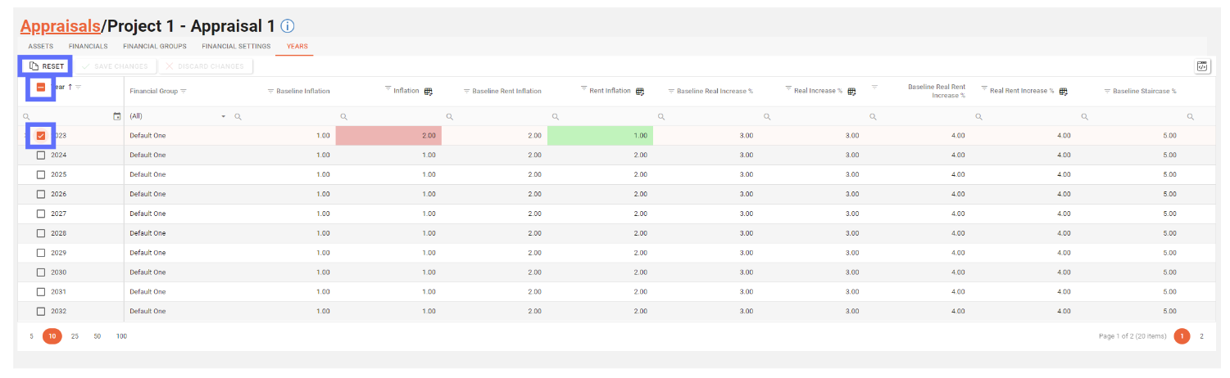The height and width of the screenshot is (378, 1230).
Task: Open the column chooser icon at top right
Action: click(1202, 66)
